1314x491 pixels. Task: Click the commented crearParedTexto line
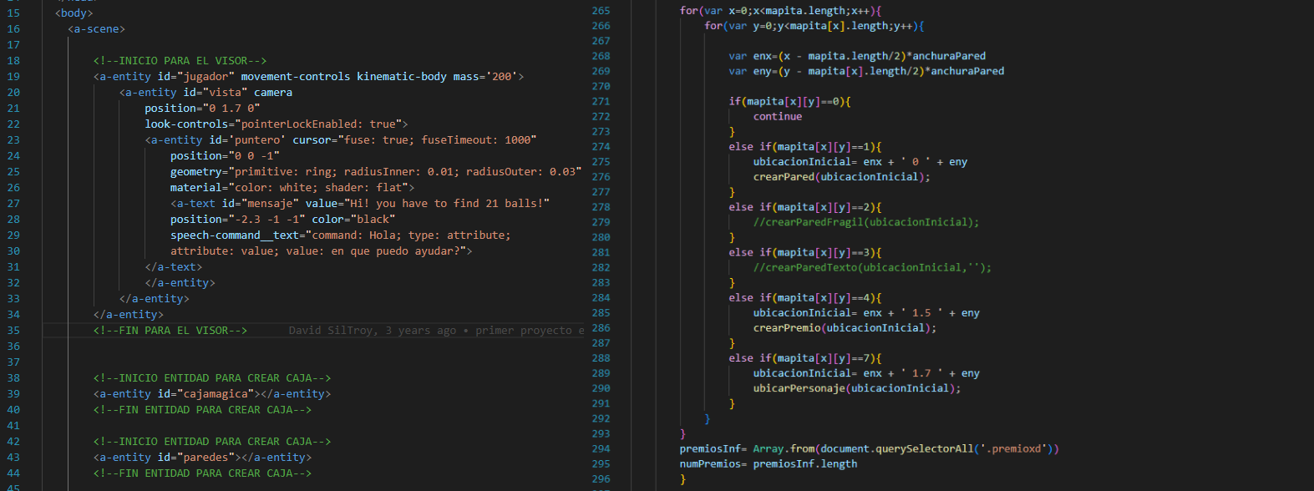[873, 267]
